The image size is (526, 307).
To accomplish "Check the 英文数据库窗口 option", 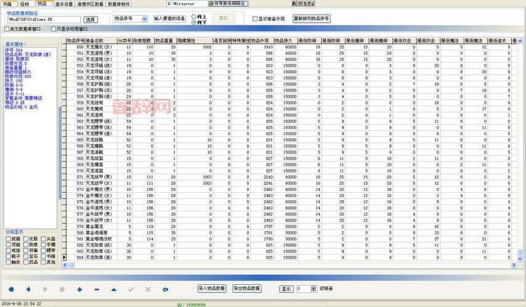I will pyautogui.click(x=7, y=28).
